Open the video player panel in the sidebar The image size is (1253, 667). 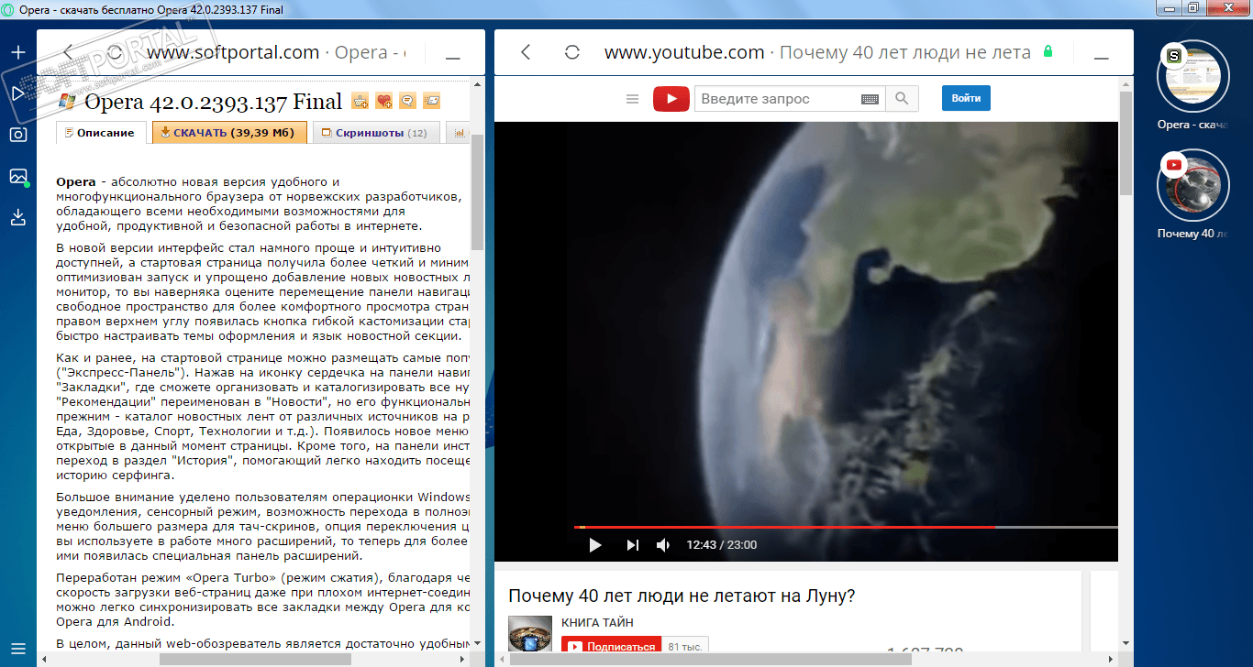(17, 93)
